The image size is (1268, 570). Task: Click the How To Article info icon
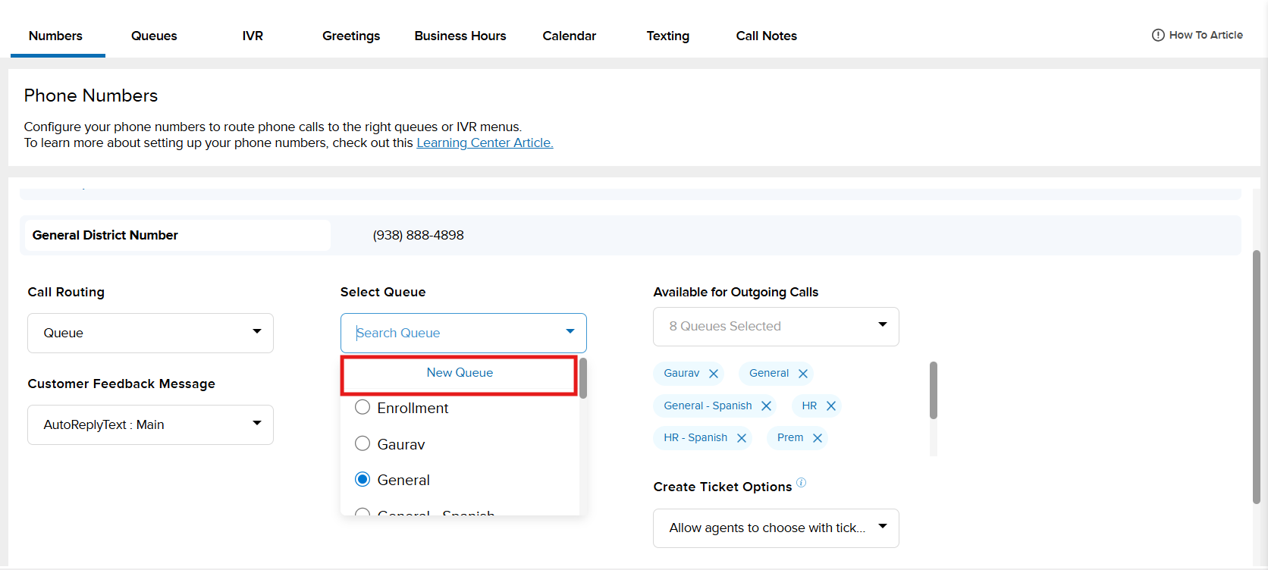point(1157,35)
